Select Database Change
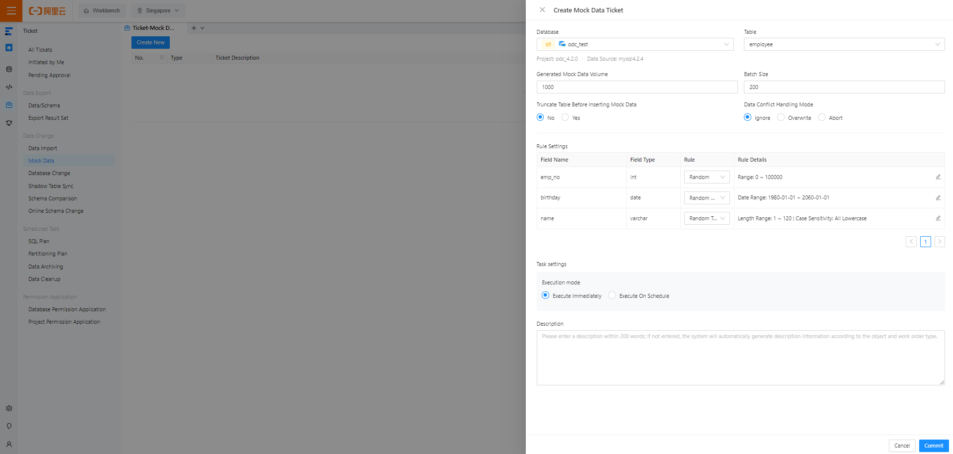Image resolution: width=953 pixels, height=454 pixels. 49,173
